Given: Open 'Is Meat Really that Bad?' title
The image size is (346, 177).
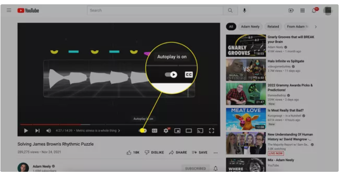Looking at the screenshot, I should pos(286,111).
